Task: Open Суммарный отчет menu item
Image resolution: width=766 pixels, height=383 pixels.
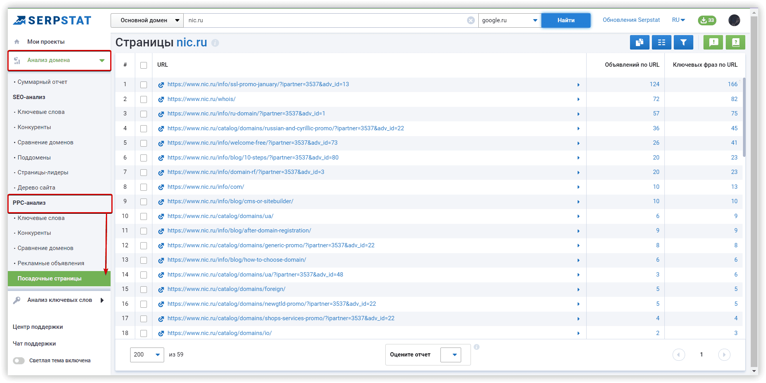Action: 42,82
